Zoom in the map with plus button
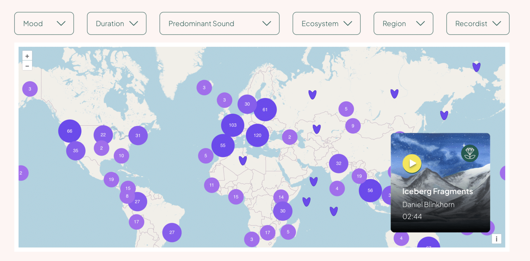 point(27,56)
